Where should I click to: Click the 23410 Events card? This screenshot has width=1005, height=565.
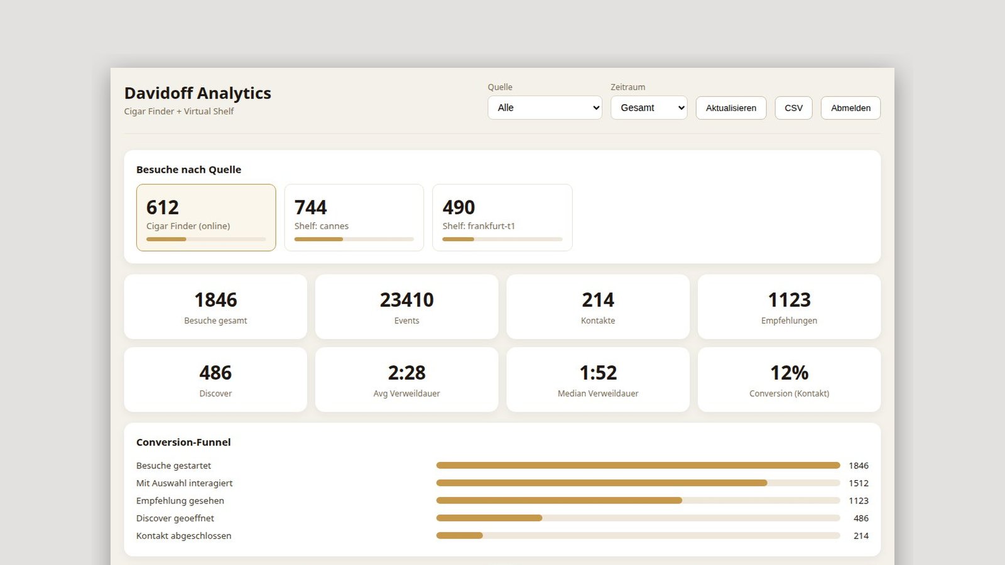(407, 306)
